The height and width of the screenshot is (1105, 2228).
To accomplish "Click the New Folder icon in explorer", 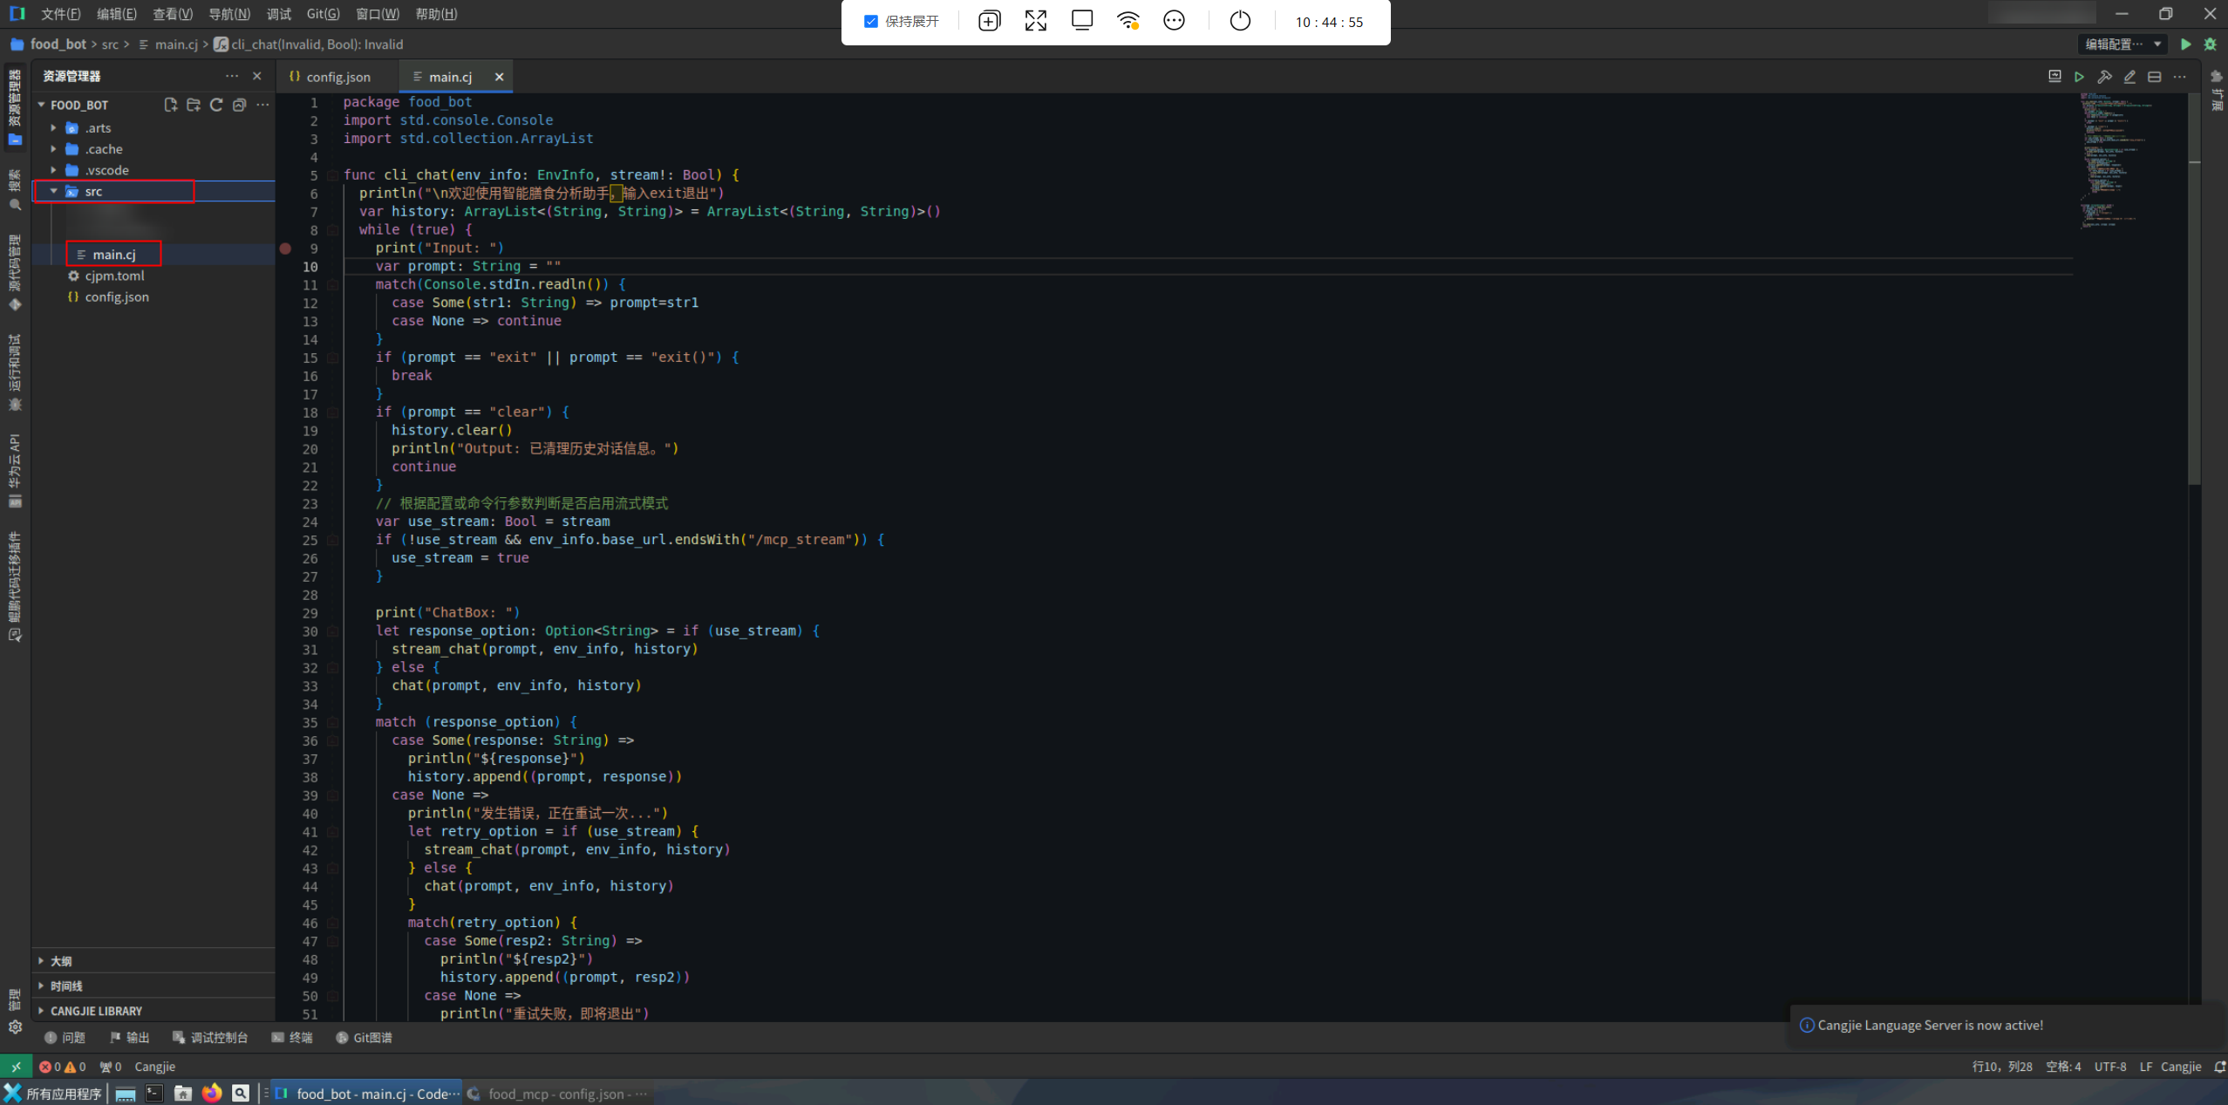I will 194,105.
